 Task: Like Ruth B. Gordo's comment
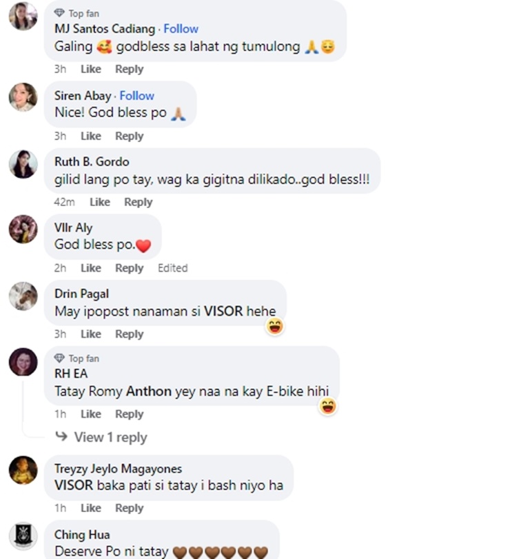[99, 202]
